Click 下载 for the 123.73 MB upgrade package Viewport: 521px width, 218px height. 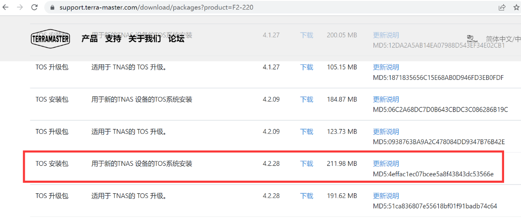tap(307, 132)
